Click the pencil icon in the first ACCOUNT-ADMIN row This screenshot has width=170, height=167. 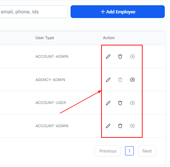pyautogui.click(x=108, y=56)
